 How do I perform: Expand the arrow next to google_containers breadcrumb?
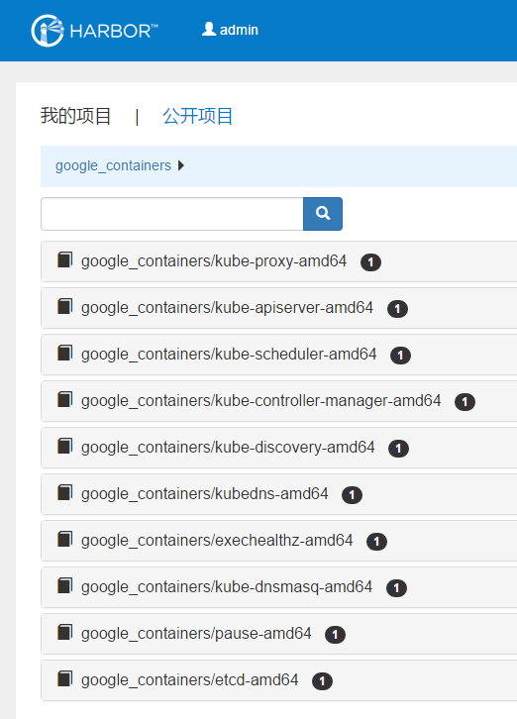181,165
